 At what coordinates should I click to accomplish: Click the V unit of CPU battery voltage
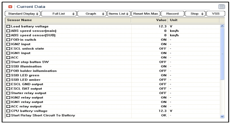coord(171,111)
